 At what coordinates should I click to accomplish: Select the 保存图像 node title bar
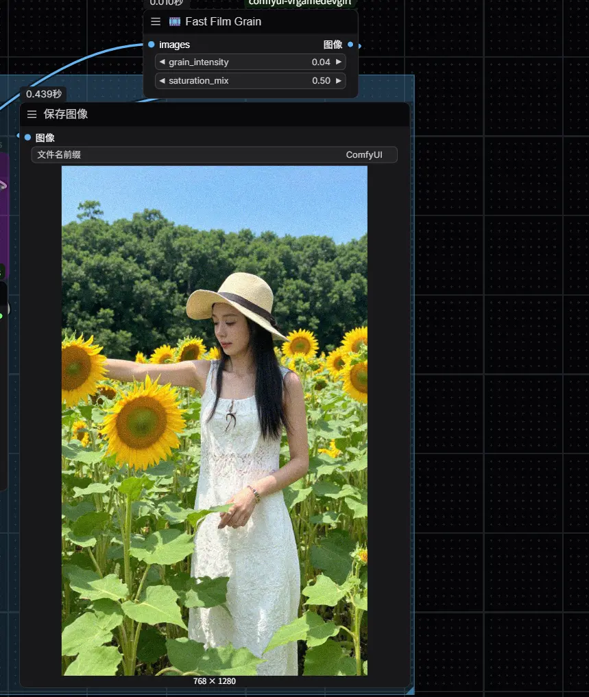click(206, 115)
